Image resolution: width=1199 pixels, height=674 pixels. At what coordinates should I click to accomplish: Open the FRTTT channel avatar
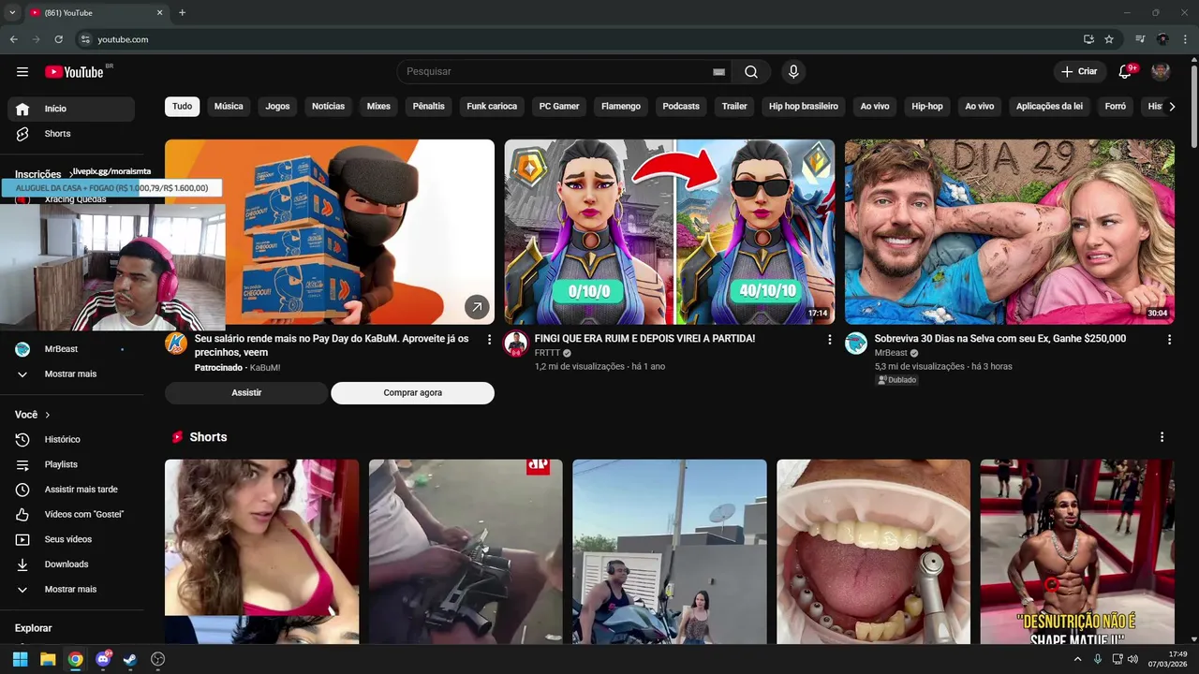(516, 344)
